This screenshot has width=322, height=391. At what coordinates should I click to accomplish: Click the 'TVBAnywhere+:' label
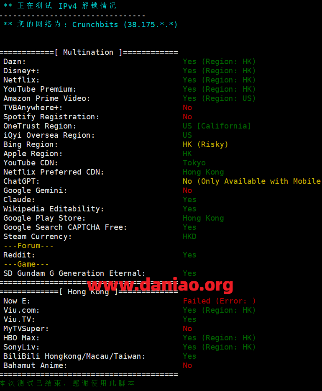pos(33,108)
